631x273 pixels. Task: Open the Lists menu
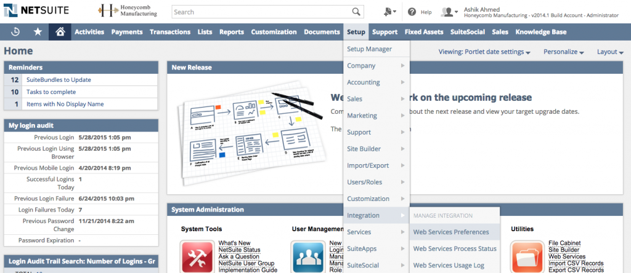click(x=205, y=32)
